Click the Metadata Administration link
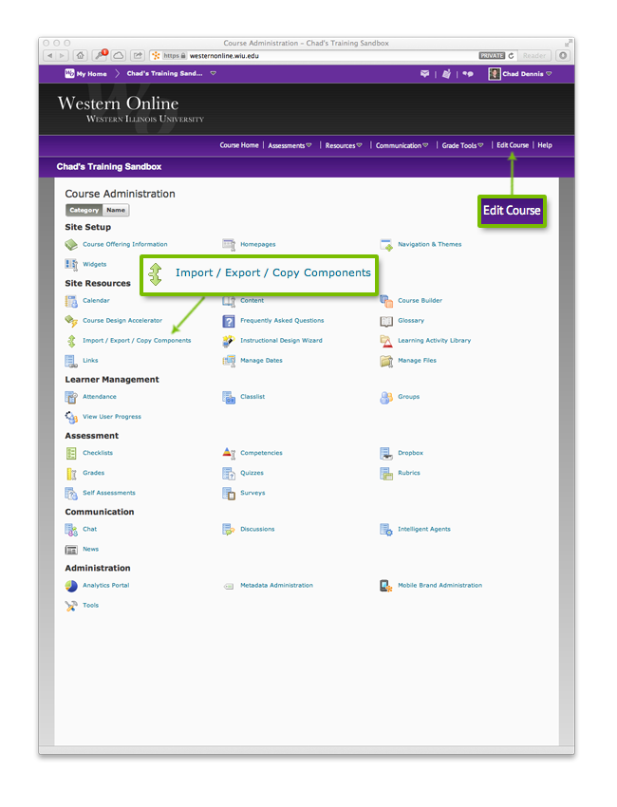Screen dimensions: 617x807 pyautogui.click(x=276, y=586)
